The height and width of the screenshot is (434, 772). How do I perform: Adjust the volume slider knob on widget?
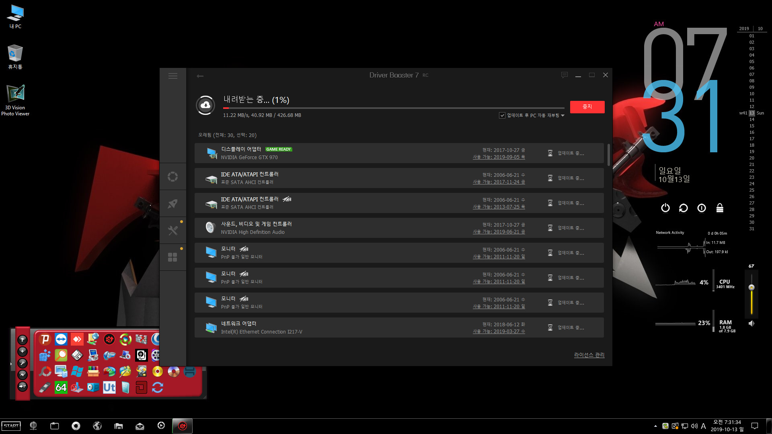pyautogui.click(x=751, y=287)
